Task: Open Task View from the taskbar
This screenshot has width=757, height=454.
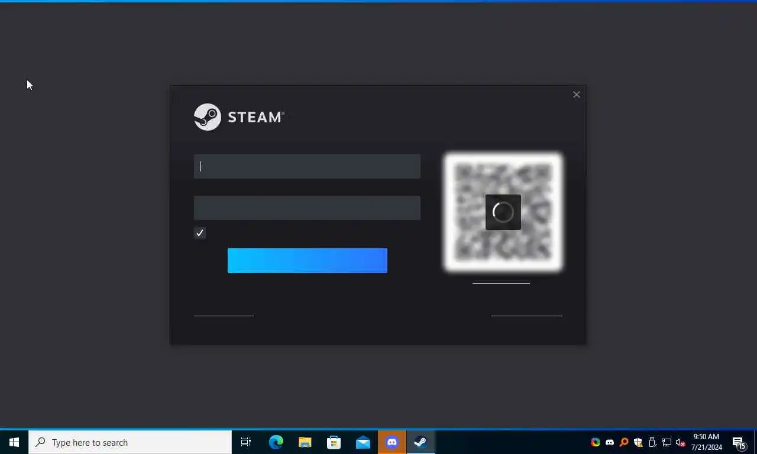Action: click(246, 442)
